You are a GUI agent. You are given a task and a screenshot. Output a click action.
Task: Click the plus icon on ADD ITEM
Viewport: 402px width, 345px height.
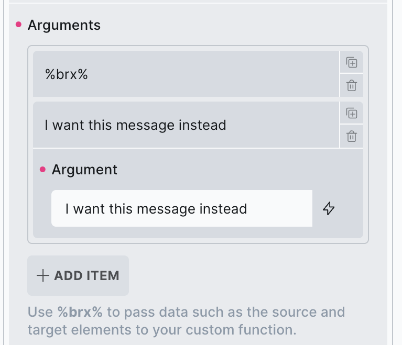click(43, 275)
